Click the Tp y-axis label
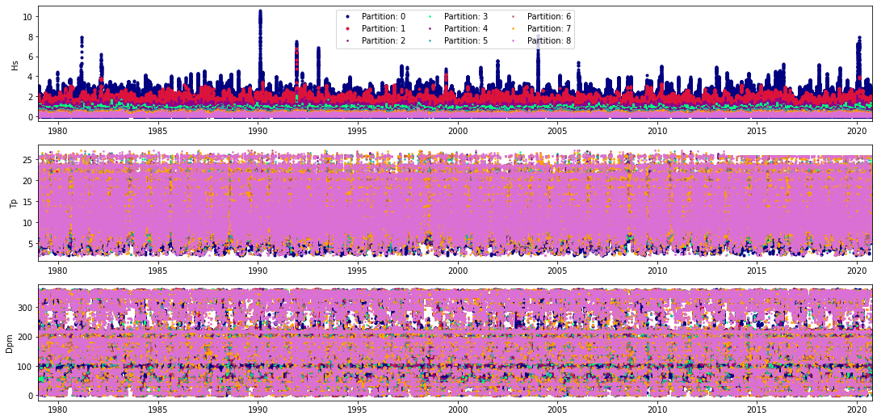The image size is (877, 420). [13, 203]
